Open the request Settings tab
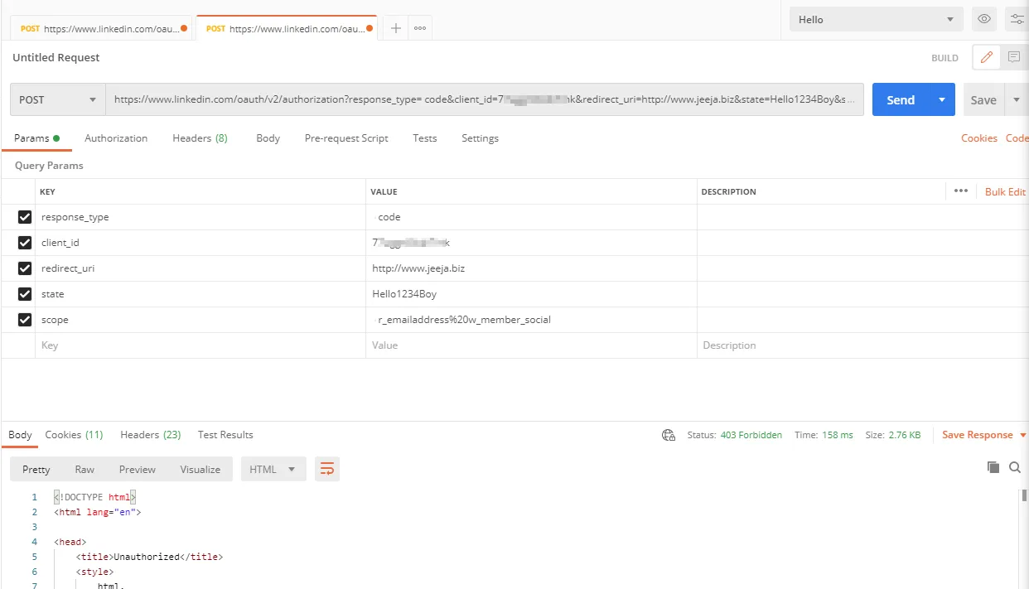Viewport: 1029px width, 589px height. 480,138
